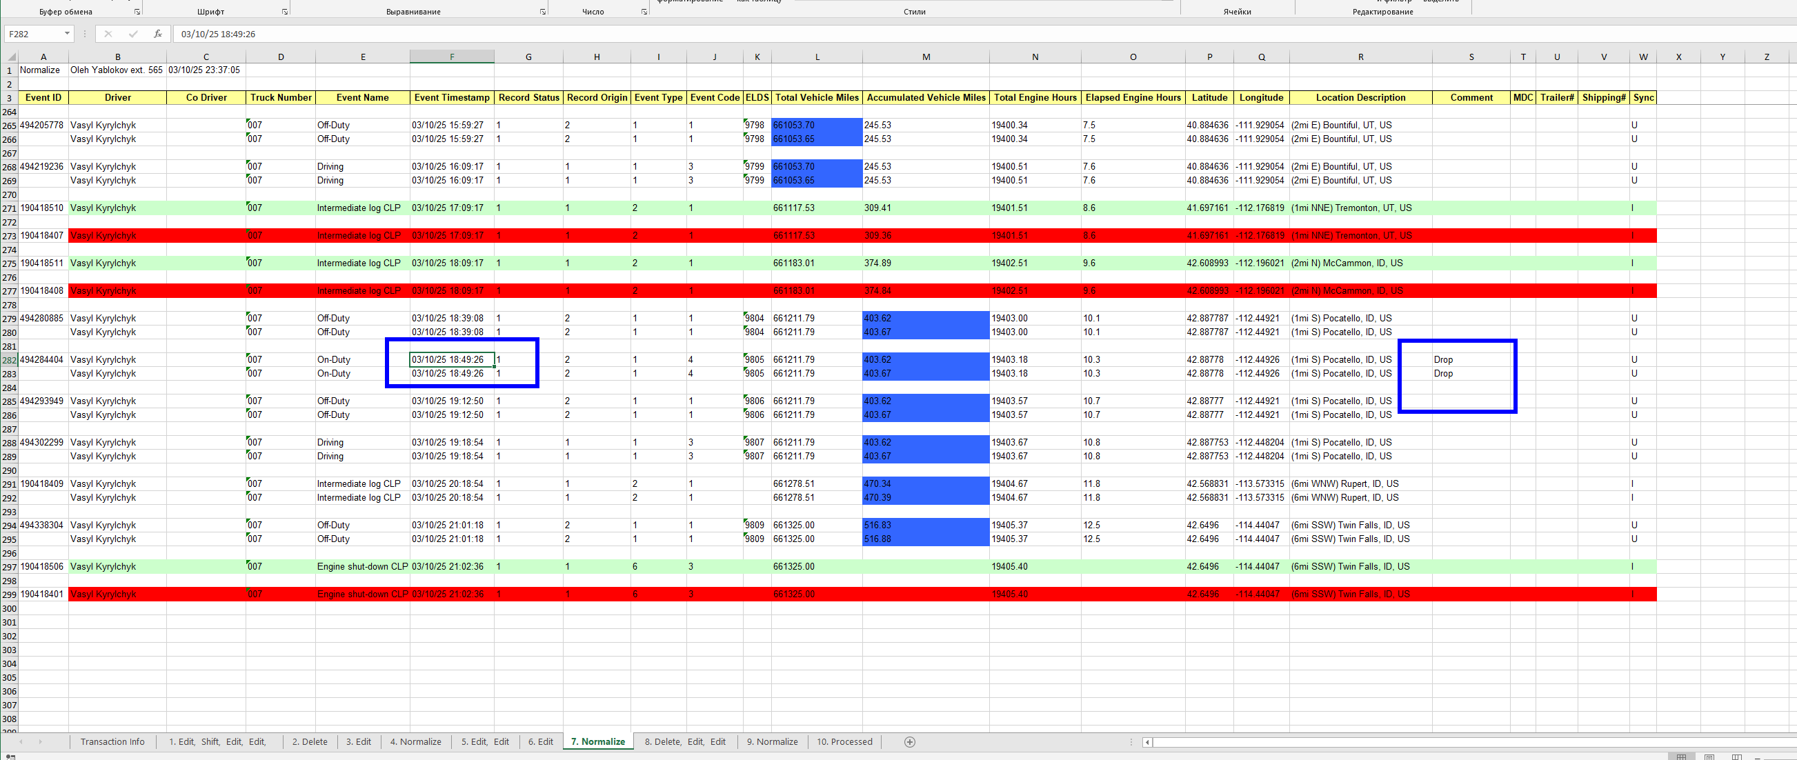The height and width of the screenshot is (760, 1797).
Task: Open the Number (Число) dialog launcher
Action: [644, 12]
